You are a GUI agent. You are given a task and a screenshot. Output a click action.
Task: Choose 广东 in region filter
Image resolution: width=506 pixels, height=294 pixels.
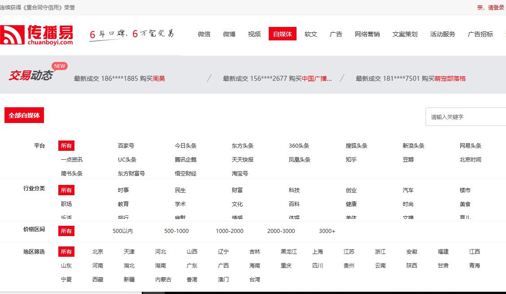tap(192, 266)
